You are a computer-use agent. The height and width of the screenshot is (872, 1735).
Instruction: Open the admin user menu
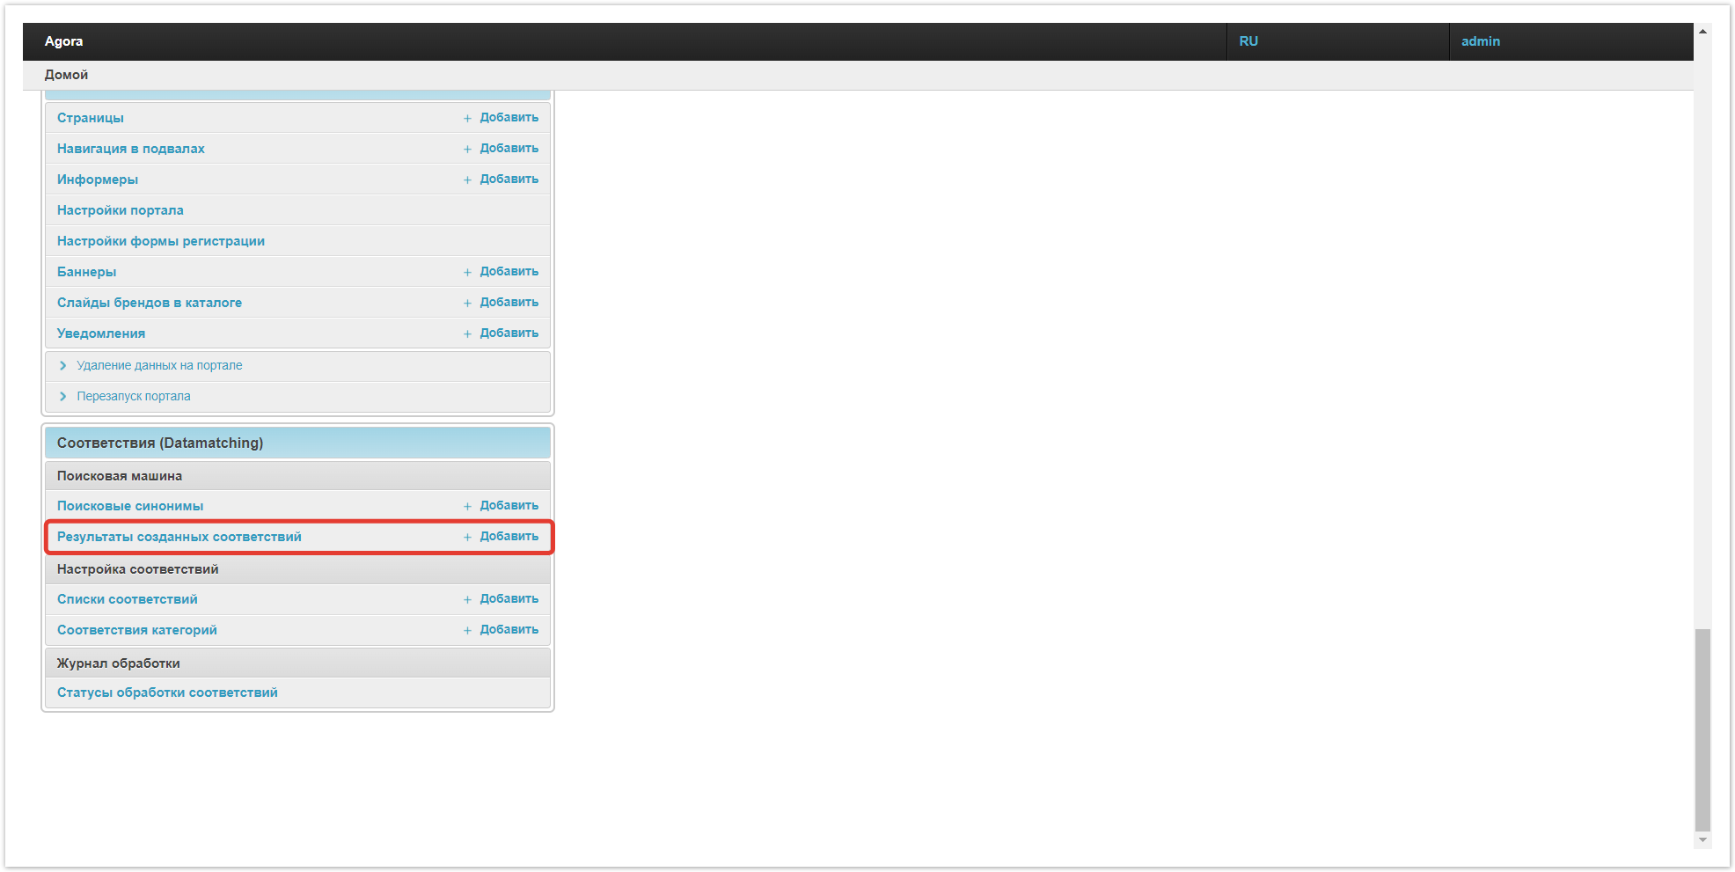[x=1480, y=41]
